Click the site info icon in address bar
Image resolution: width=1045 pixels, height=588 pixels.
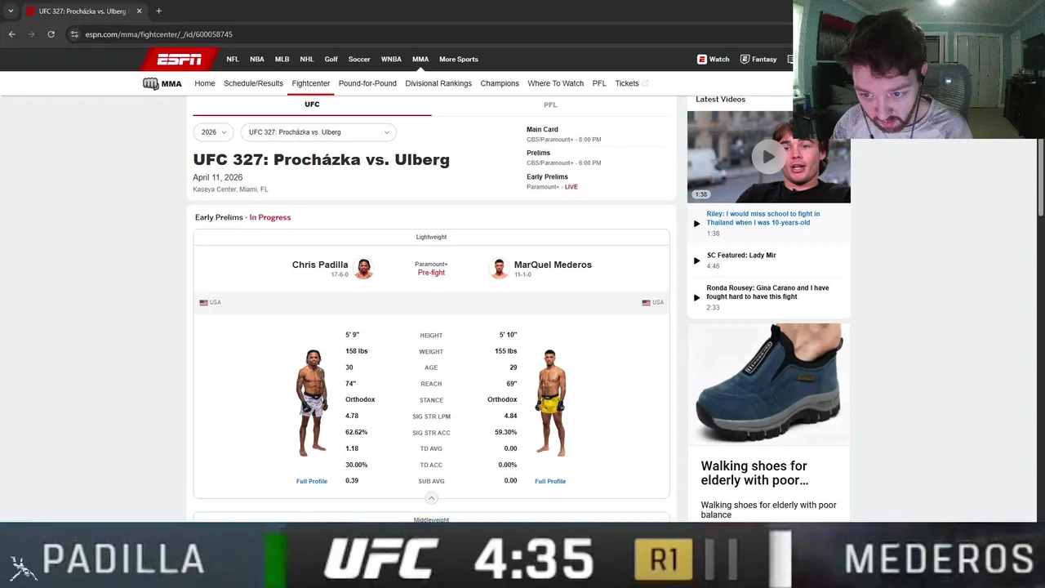click(x=74, y=34)
